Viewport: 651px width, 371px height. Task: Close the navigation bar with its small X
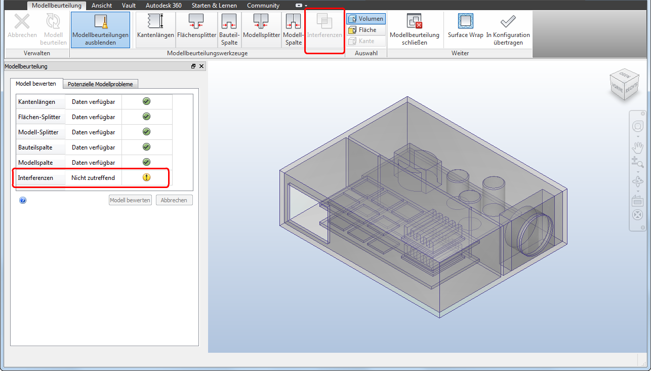(x=643, y=114)
